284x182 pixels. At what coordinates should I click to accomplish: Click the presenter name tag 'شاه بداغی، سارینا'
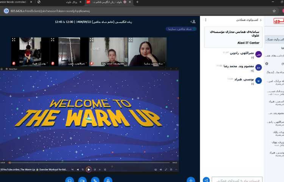(x=176, y=29)
